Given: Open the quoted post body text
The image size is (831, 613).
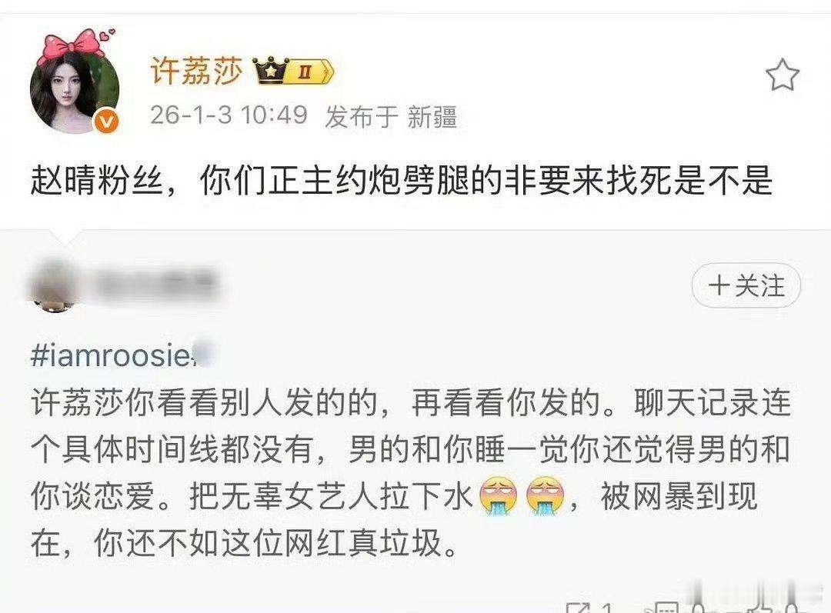Looking at the screenshot, I should click(x=411, y=472).
